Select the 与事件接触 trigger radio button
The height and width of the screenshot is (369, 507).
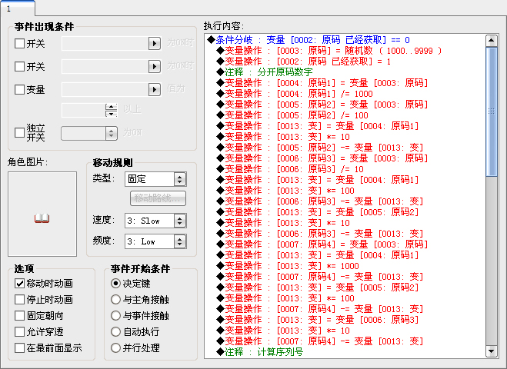pos(115,316)
